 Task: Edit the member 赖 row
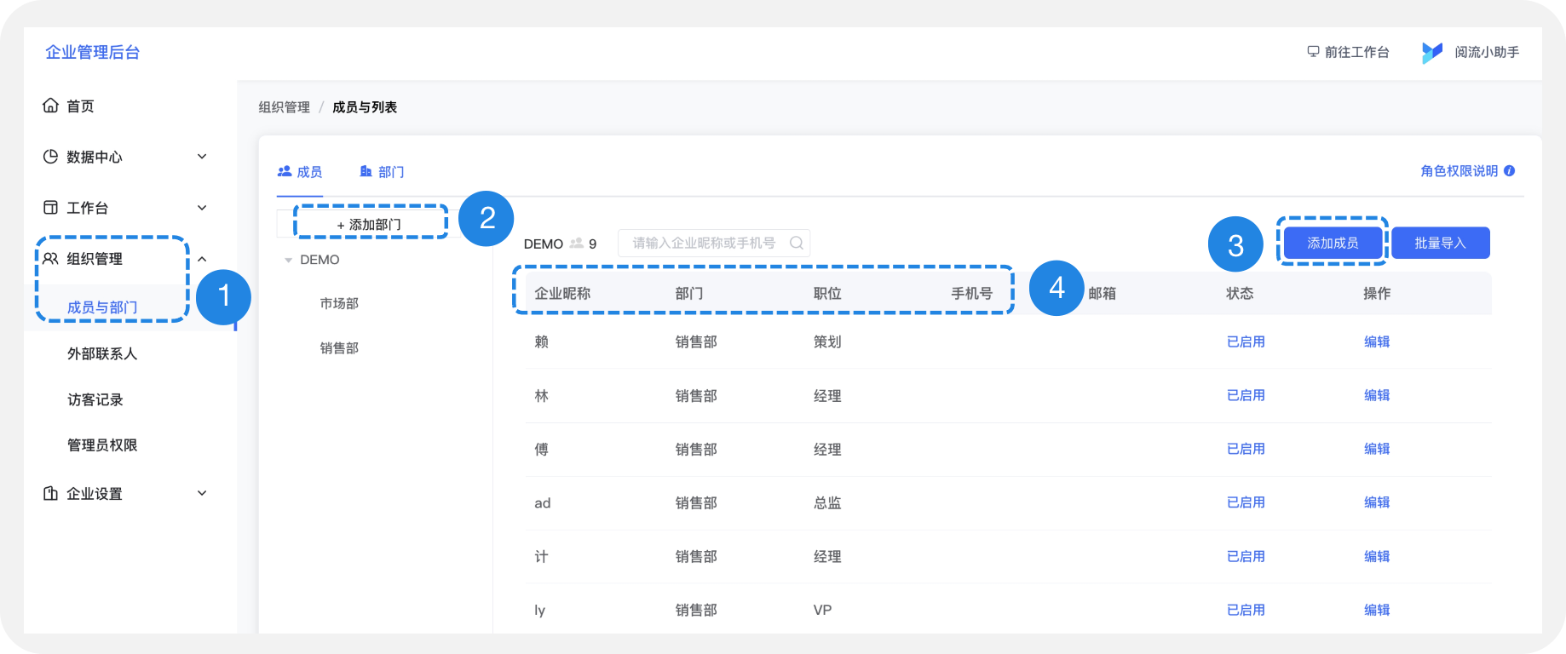click(1377, 341)
